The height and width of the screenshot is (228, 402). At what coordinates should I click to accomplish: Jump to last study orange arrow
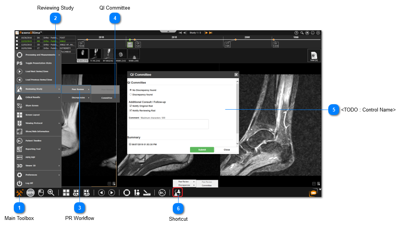coord(211,33)
